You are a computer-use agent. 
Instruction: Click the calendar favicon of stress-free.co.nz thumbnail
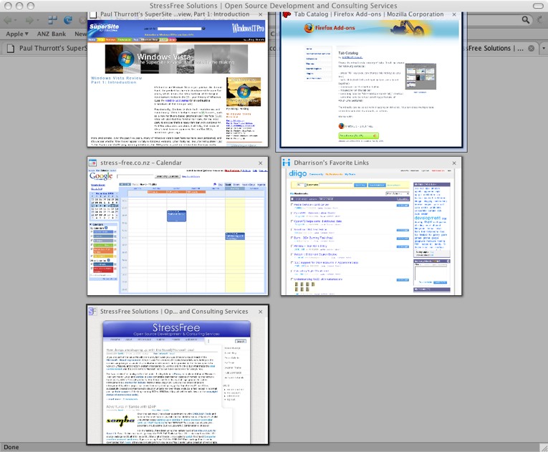(92, 163)
